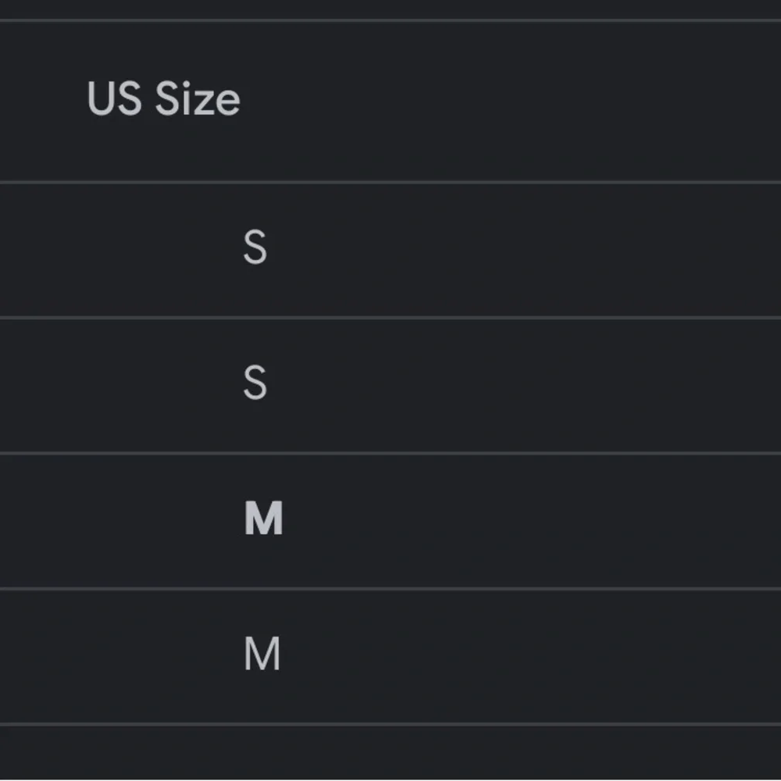This screenshot has width=781, height=781.
Task: Click the word "US" in the header
Action: pos(116,100)
